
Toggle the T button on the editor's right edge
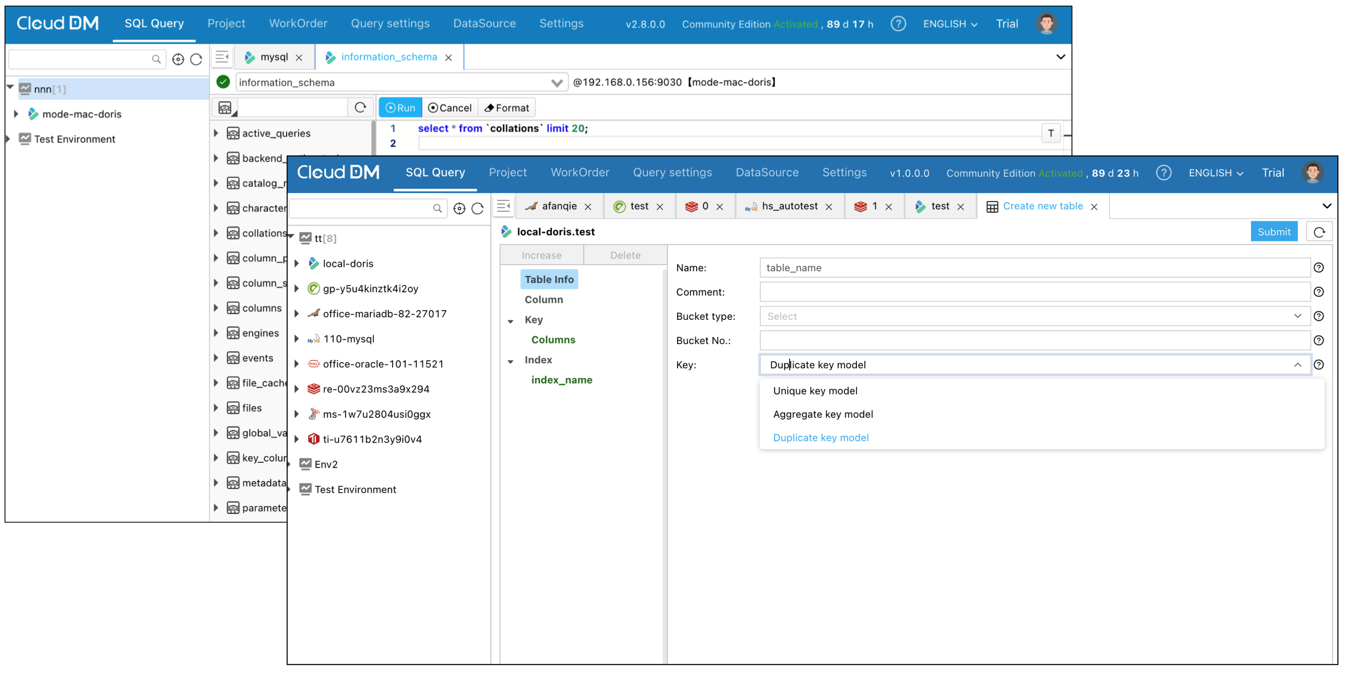[x=1051, y=133]
